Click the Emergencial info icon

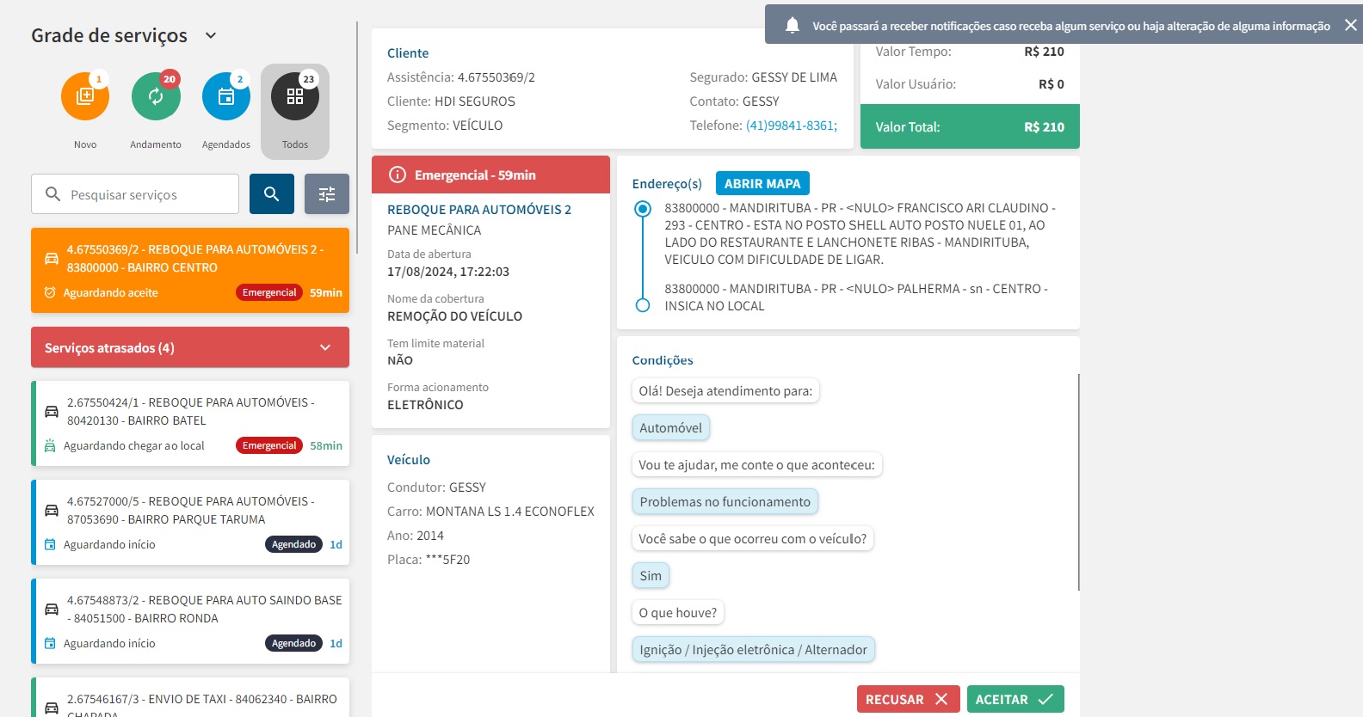398,175
